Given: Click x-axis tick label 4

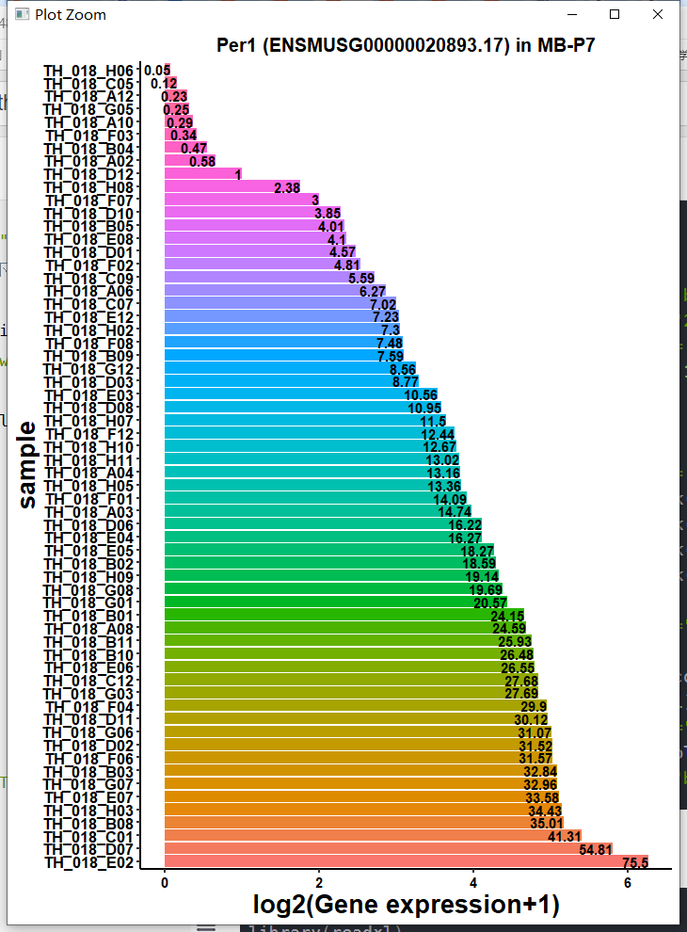Looking at the screenshot, I should pyautogui.click(x=473, y=883).
